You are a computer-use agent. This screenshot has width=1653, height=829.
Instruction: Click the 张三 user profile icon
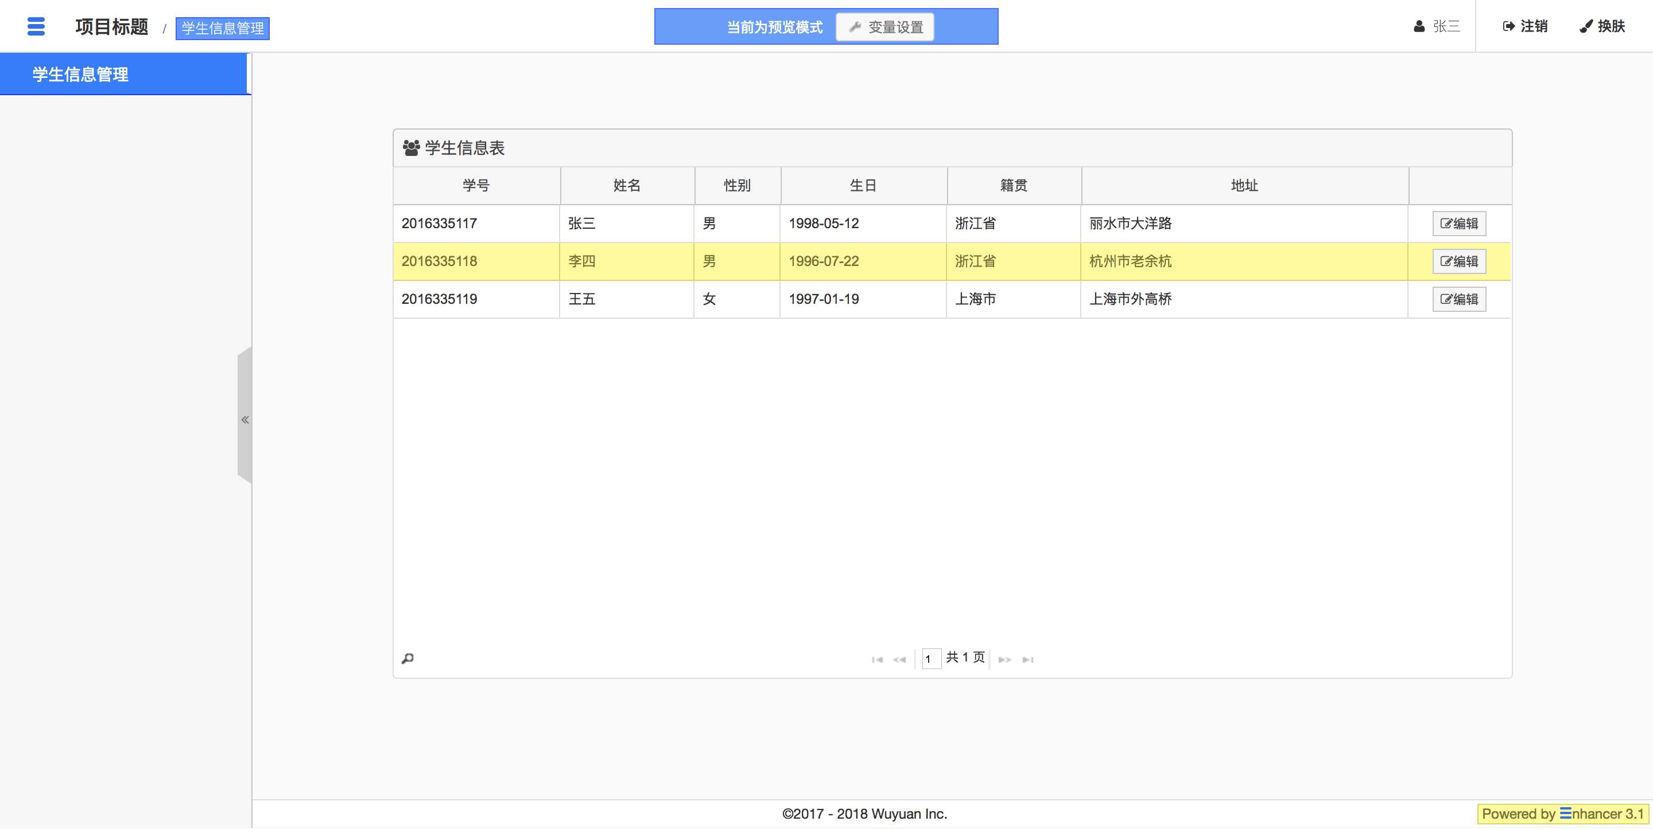point(1419,26)
